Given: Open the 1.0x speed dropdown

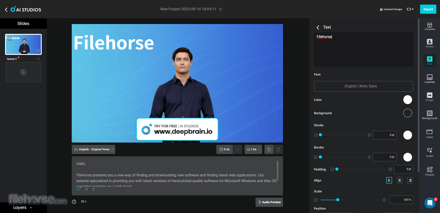Looking at the screenshot, I should (x=253, y=150).
